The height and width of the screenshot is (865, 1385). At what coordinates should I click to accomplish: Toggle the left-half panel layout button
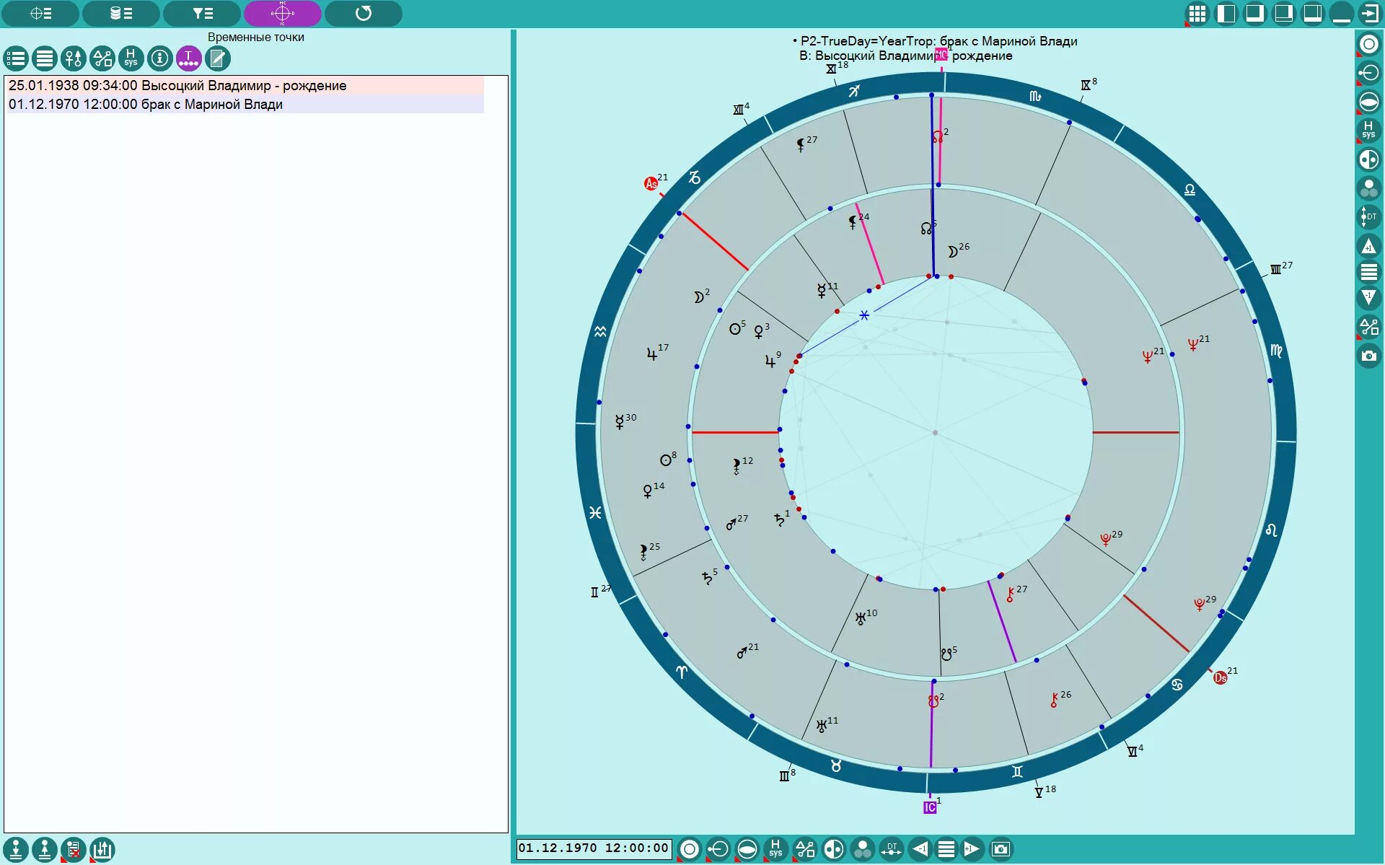1226,13
